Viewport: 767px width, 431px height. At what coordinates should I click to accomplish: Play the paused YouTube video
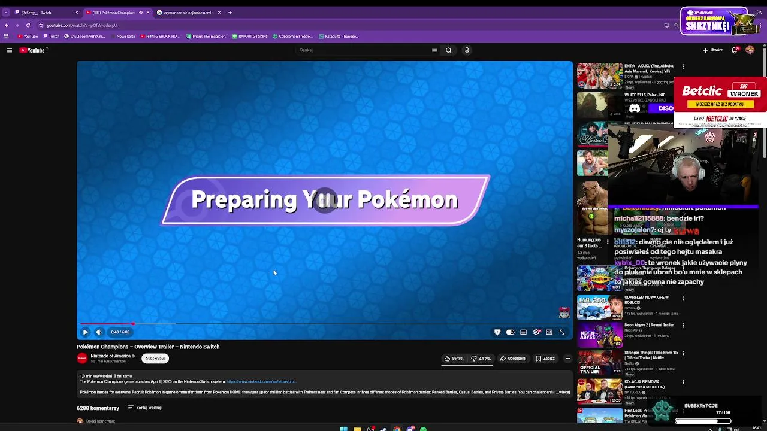85,332
